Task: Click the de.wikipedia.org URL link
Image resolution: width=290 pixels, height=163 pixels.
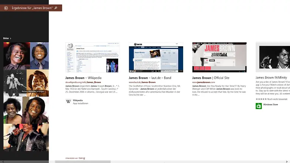Action: (83, 82)
